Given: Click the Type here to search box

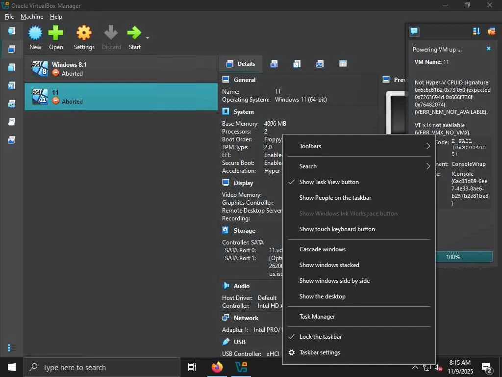Looking at the screenshot, I should [101, 367].
